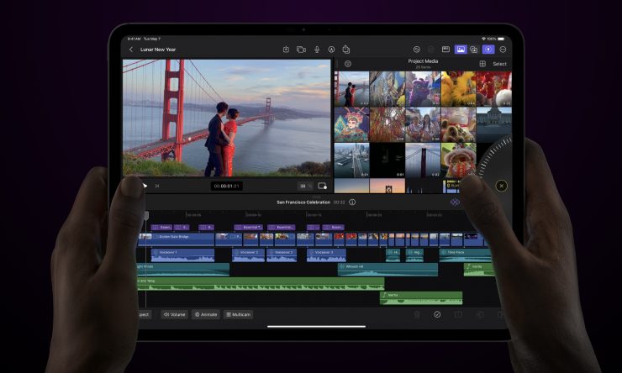Open the media filter icon in browser
The height and width of the screenshot is (373, 622).
(x=348, y=64)
